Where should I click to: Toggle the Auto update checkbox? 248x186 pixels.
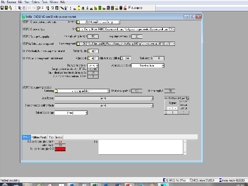coord(130,8)
